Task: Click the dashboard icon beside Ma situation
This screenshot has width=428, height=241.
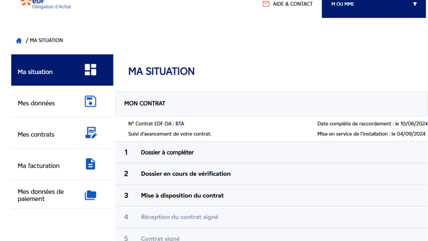Action: tap(90, 70)
